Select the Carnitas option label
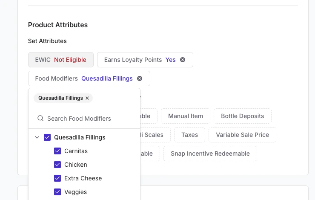 coord(76,151)
